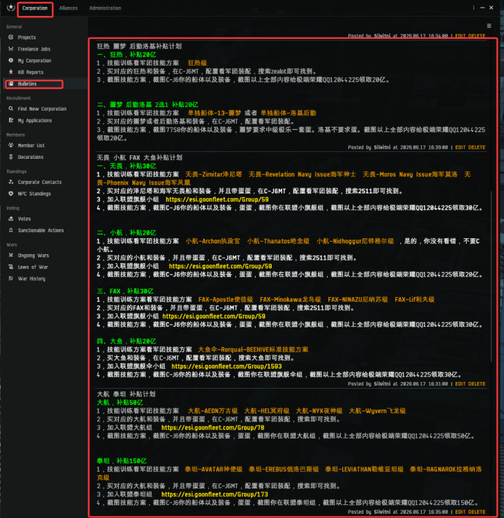
Task: Open 泰坦-EREBUS skill plan link
Action: [x=283, y=469]
